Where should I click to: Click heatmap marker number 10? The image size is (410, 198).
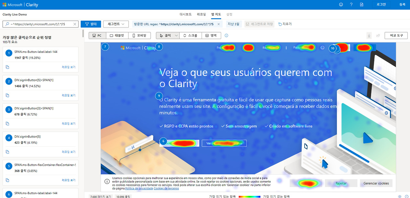pos(333,48)
